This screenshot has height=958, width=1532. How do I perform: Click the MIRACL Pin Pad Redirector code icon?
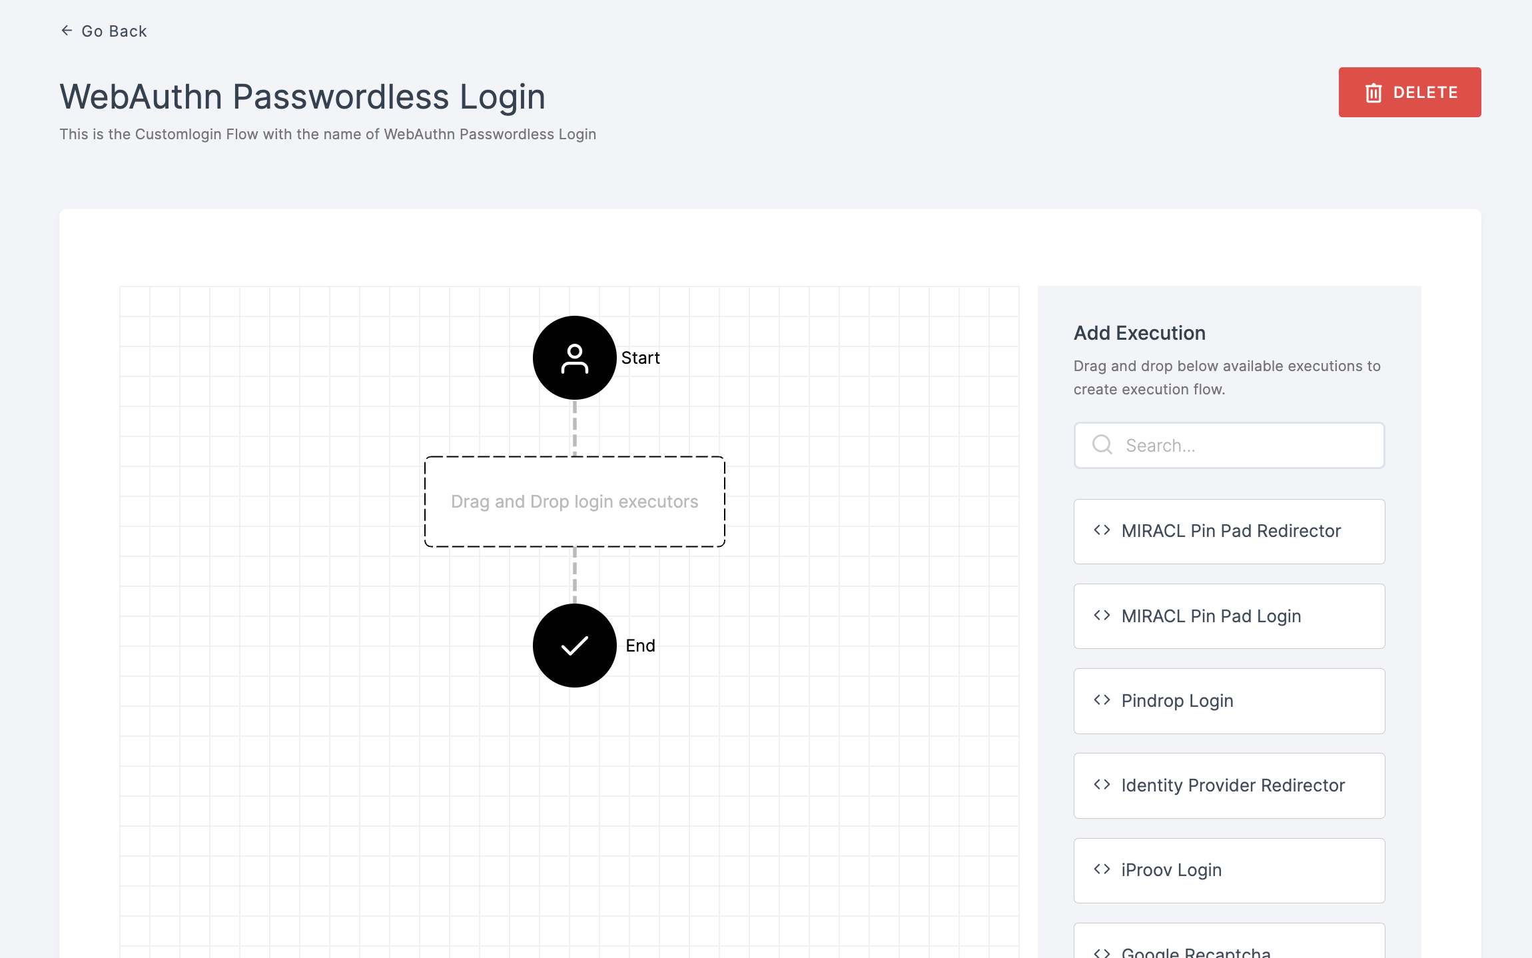coord(1103,531)
